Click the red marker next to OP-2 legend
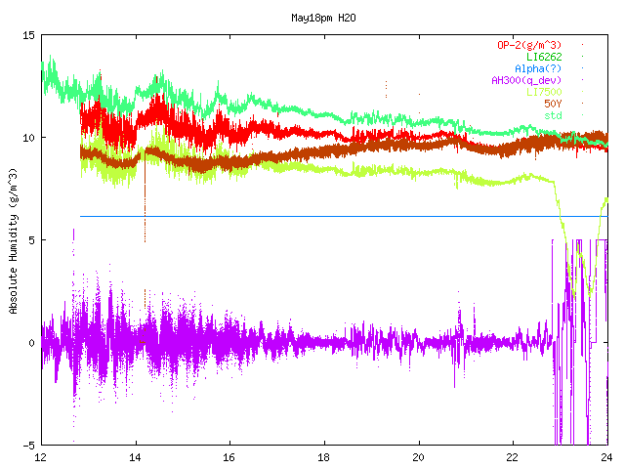The width and height of the screenshot is (625, 469). click(x=582, y=45)
